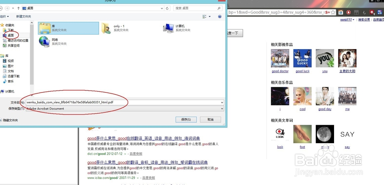Image resolution: width=384 pixels, height=185 pixels.
Task: Select 计算机 in the navigation tree
Action: [x=8, y=91]
